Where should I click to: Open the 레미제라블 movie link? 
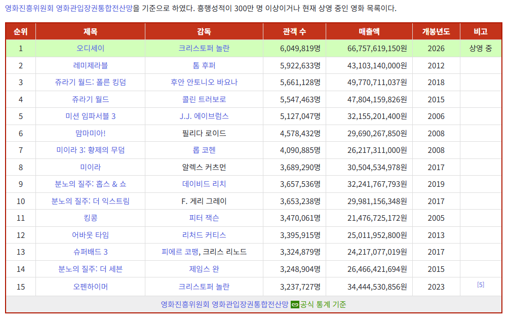click(x=90, y=65)
